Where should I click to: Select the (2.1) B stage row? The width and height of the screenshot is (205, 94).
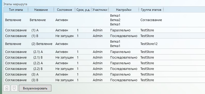(x=104, y=57)
